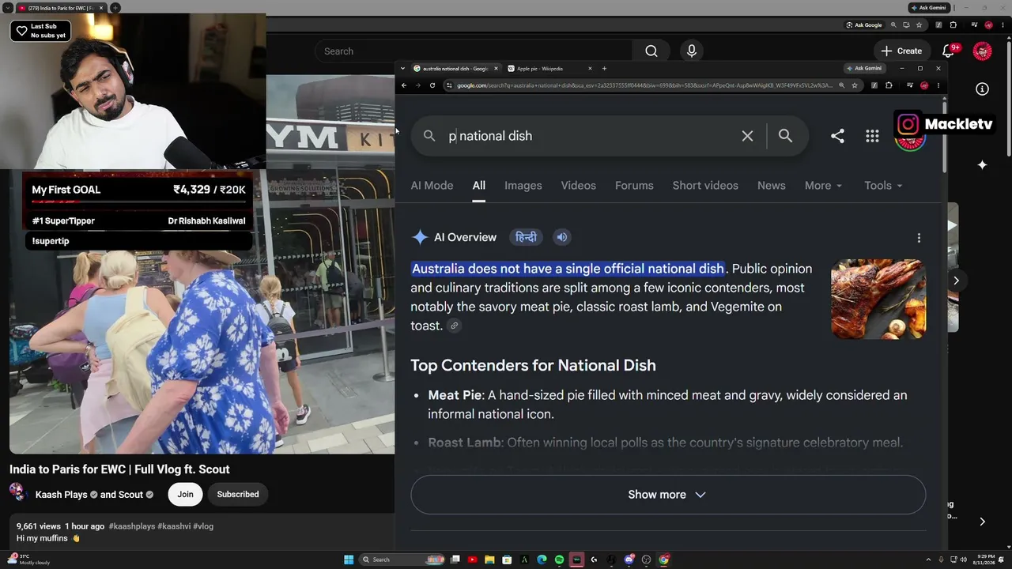The width and height of the screenshot is (1012, 569).
Task: Click the google.com address bar URL
Action: [644, 85]
